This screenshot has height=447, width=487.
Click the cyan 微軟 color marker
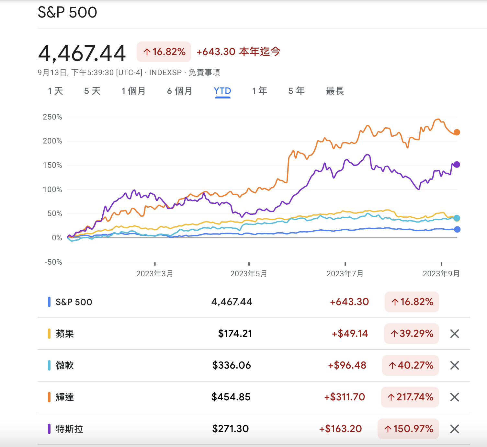[49, 365]
